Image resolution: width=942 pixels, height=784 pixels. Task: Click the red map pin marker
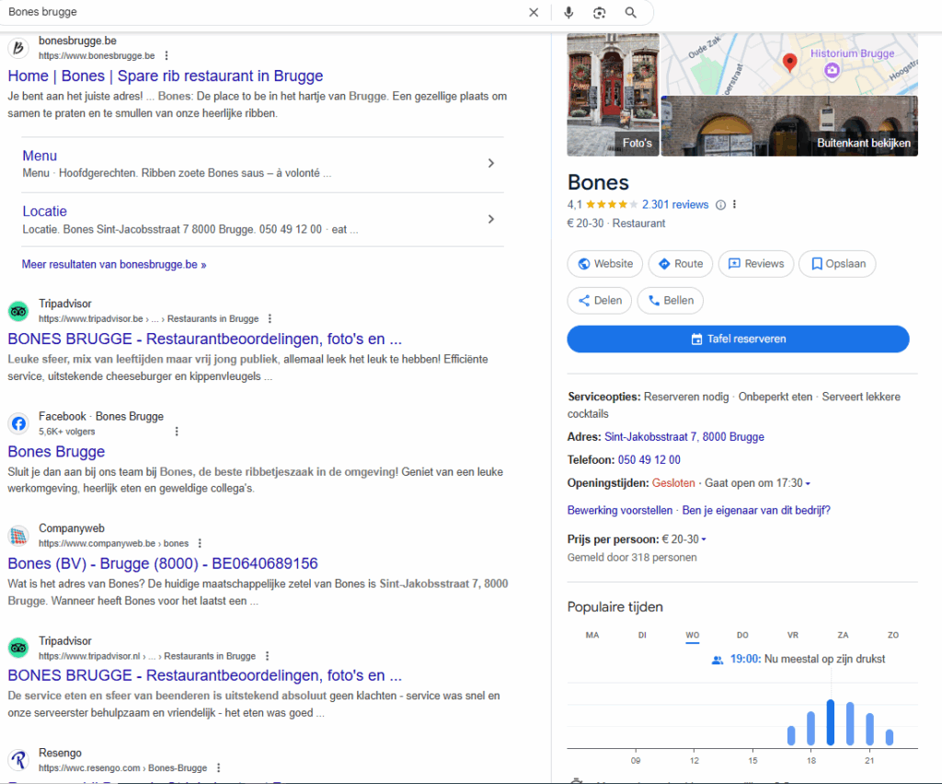tap(789, 63)
